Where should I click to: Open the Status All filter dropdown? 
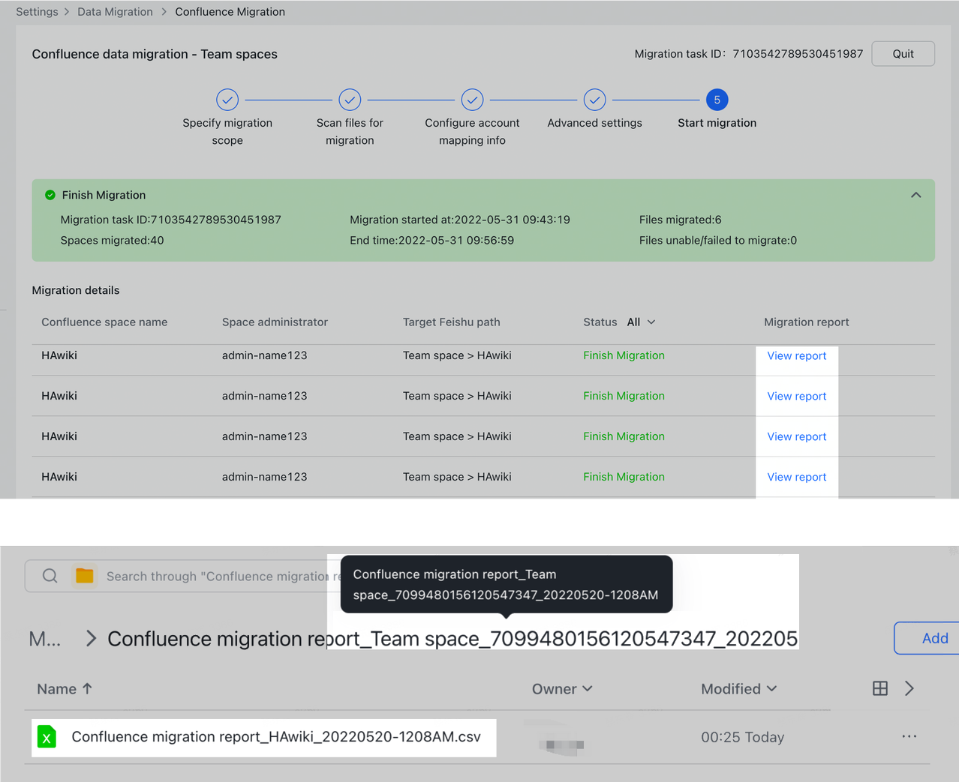[641, 322]
